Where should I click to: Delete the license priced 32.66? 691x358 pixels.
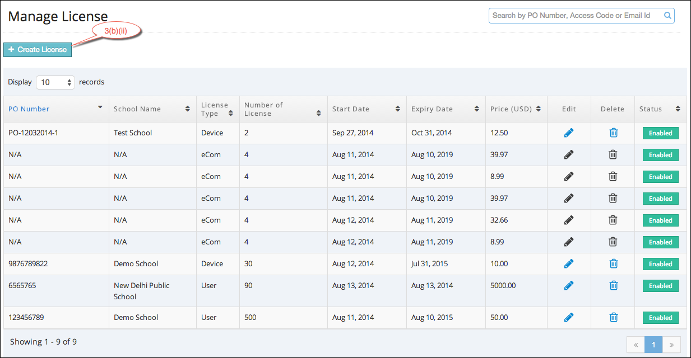(613, 220)
